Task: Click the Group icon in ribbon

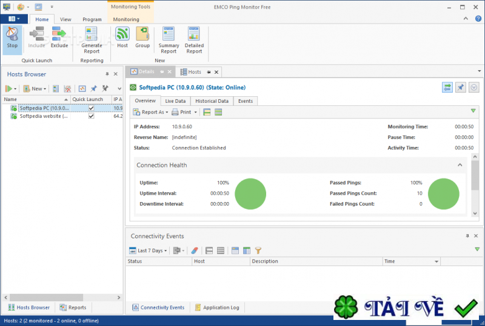Action: point(142,37)
